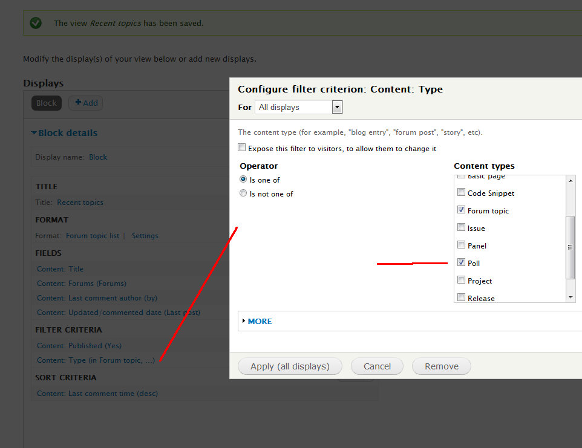Select the Block display tab

tap(46, 103)
